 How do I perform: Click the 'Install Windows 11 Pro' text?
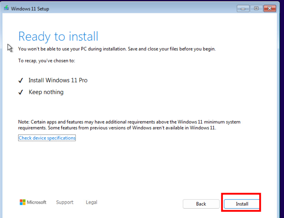[58, 80]
